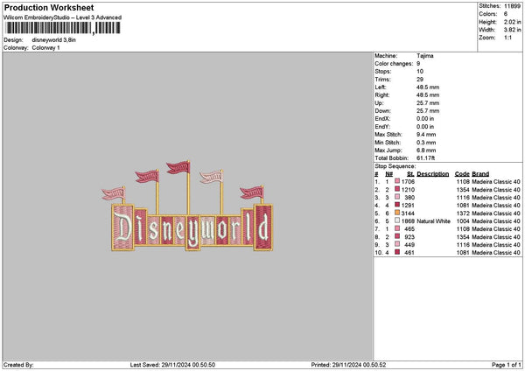Click the light pink swatch, stop 3
This screenshot has width=525, height=371.
click(x=397, y=197)
